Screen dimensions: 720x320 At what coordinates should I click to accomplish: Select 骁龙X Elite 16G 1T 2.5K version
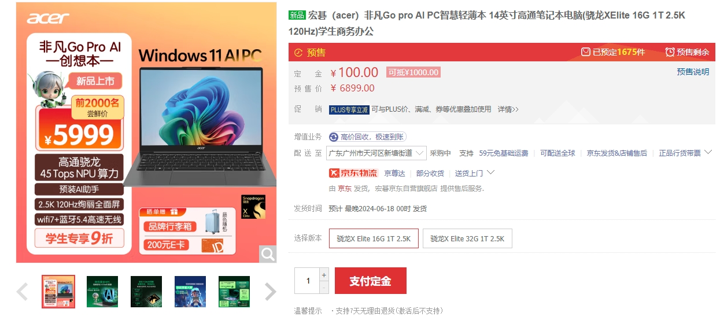(x=374, y=238)
